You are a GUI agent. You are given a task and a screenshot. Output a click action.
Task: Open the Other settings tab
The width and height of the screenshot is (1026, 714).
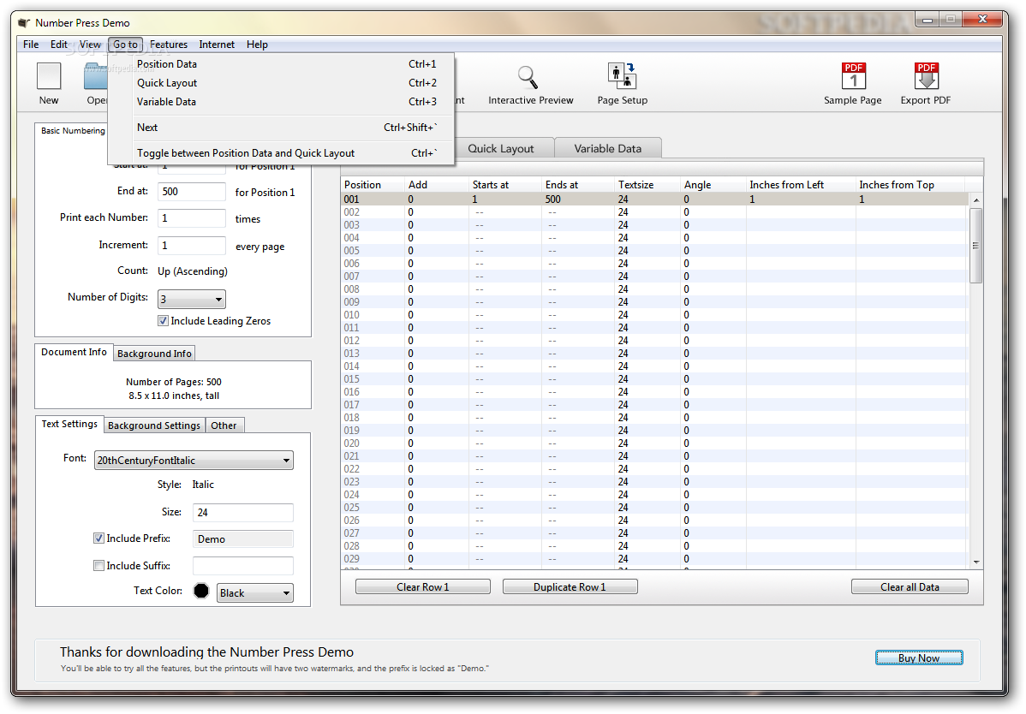tap(224, 425)
